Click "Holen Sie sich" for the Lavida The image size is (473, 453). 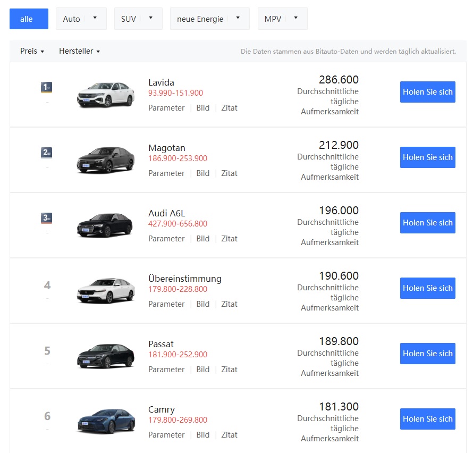[427, 91]
